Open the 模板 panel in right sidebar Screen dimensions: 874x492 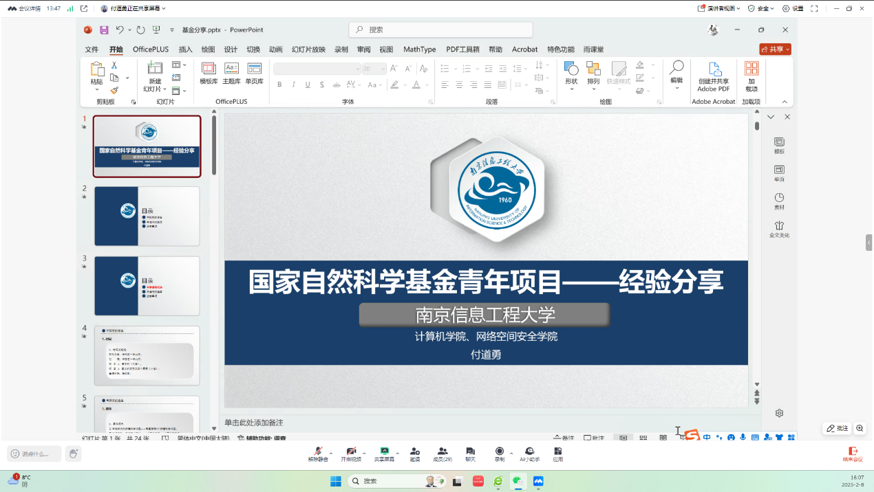tap(779, 145)
